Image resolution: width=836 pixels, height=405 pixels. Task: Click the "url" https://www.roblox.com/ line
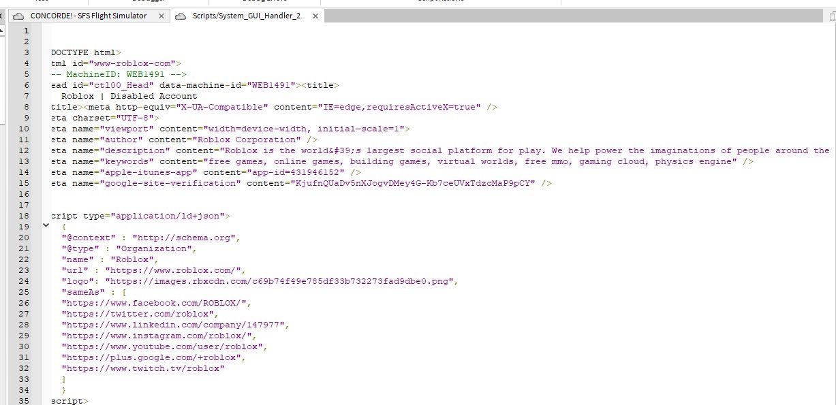point(154,270)
